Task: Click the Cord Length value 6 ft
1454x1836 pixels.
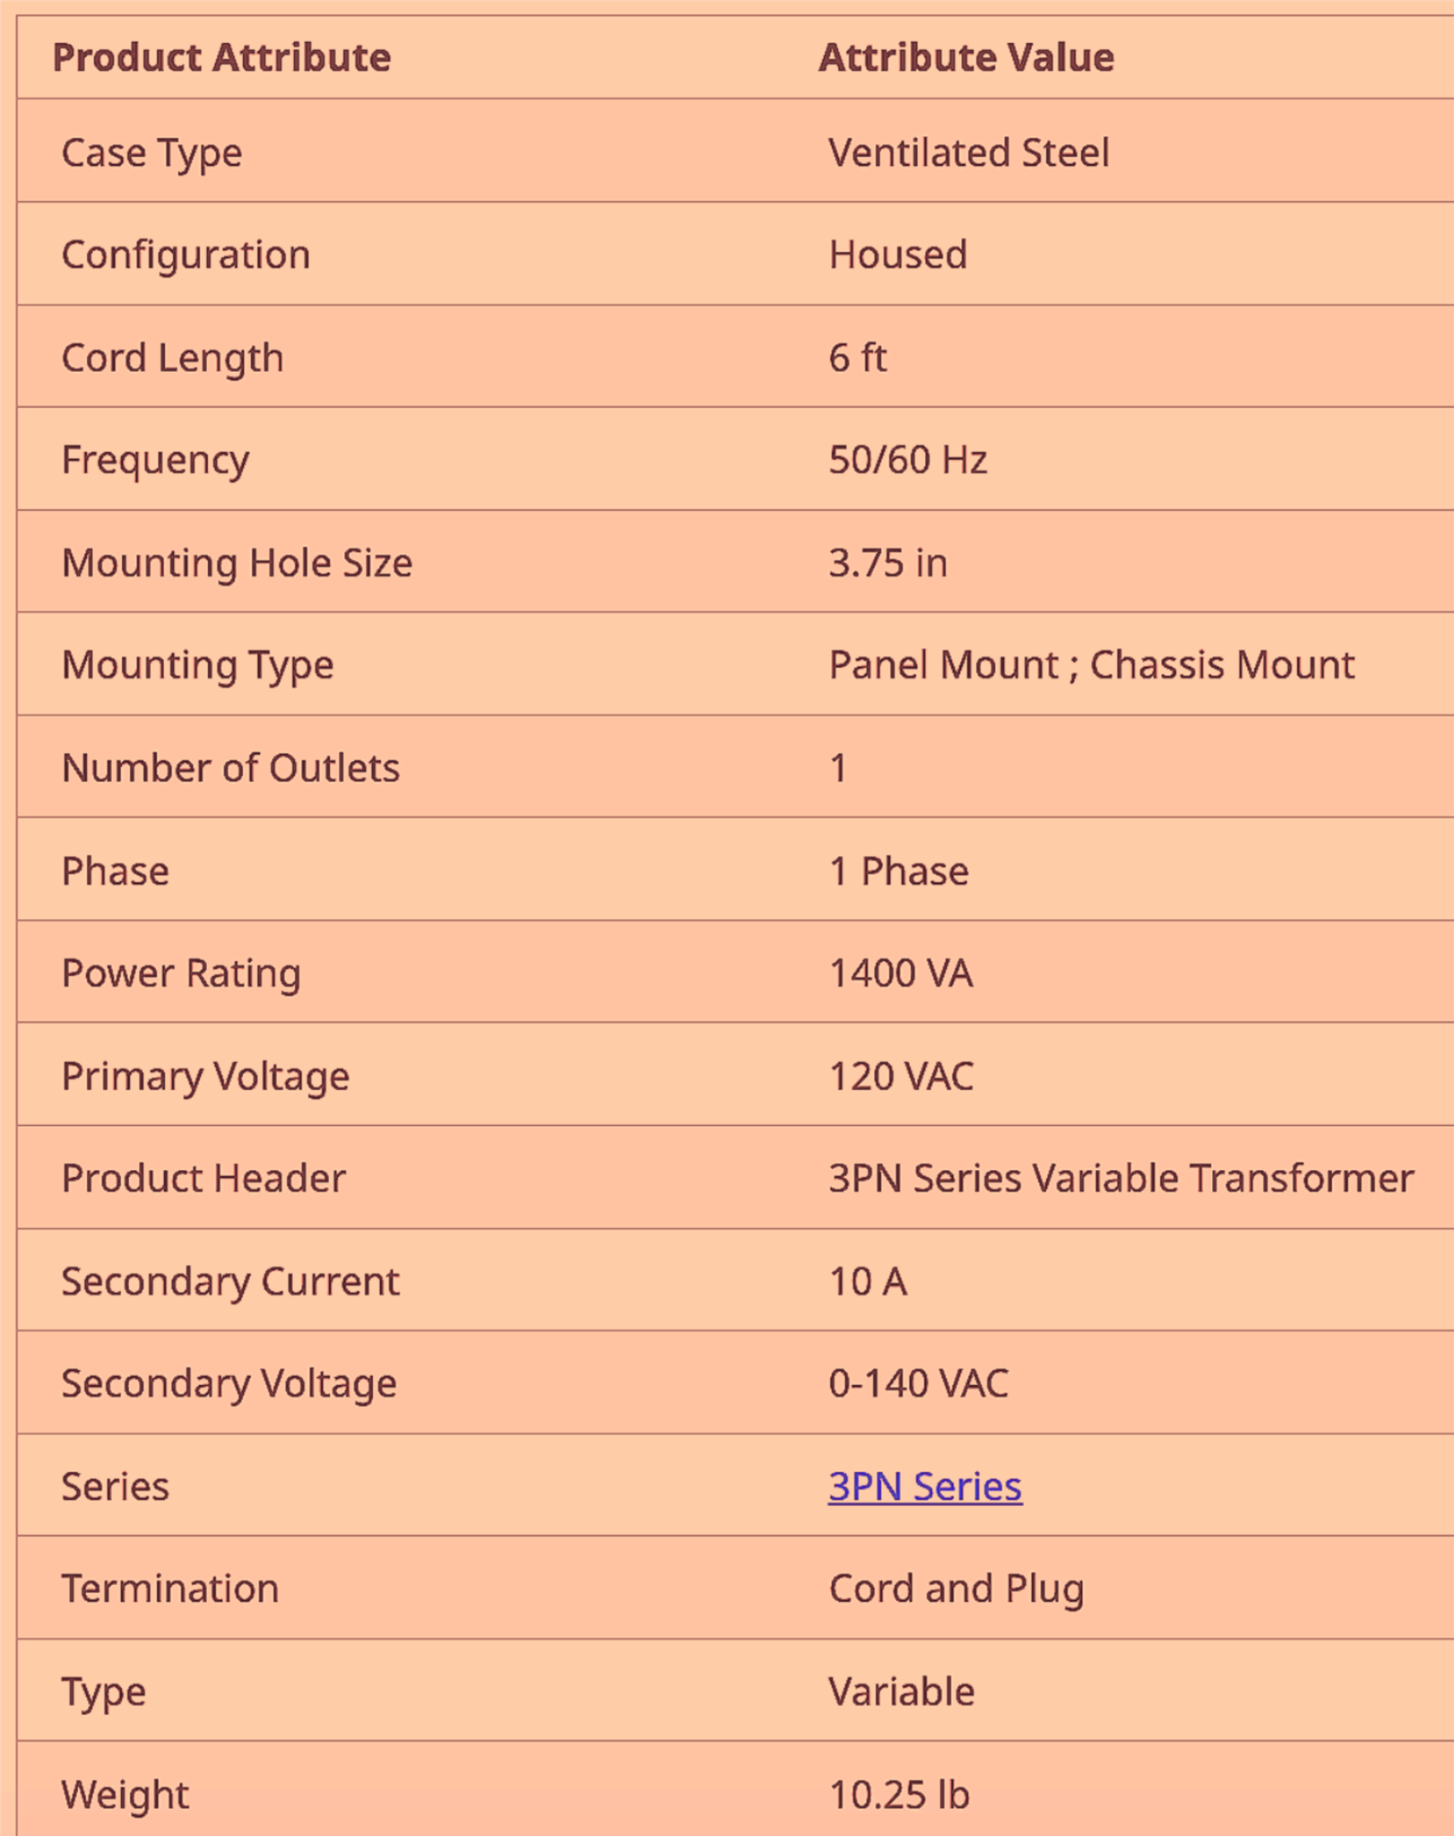Action: pos(857,358)
